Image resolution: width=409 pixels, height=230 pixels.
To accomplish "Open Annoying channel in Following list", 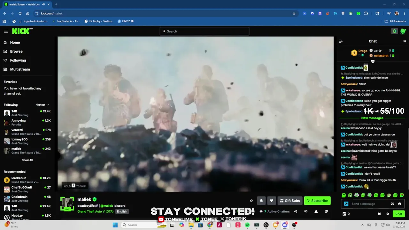I will (x=27, y=122).
